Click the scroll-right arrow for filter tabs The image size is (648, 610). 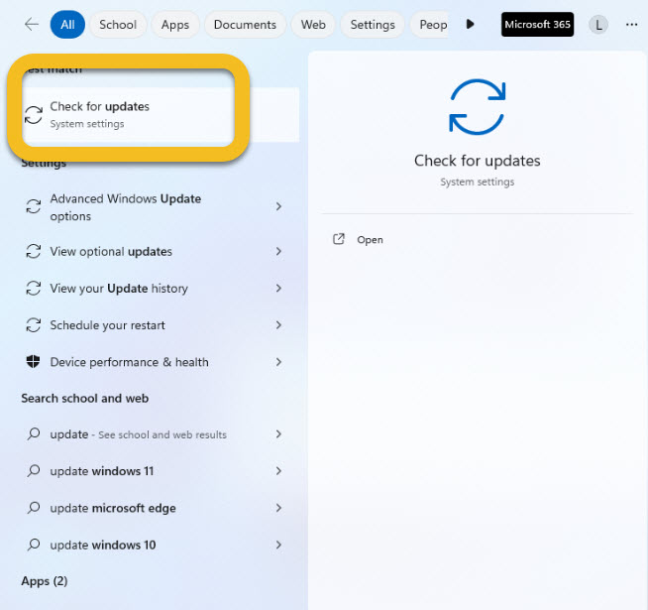point(470,25)
